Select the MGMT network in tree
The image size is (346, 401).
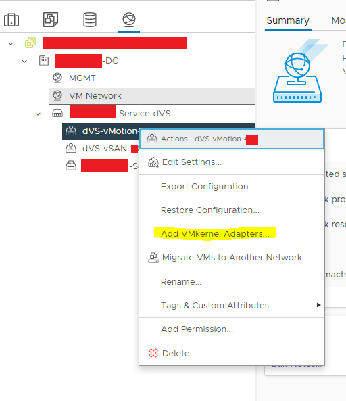coord(82,78)
